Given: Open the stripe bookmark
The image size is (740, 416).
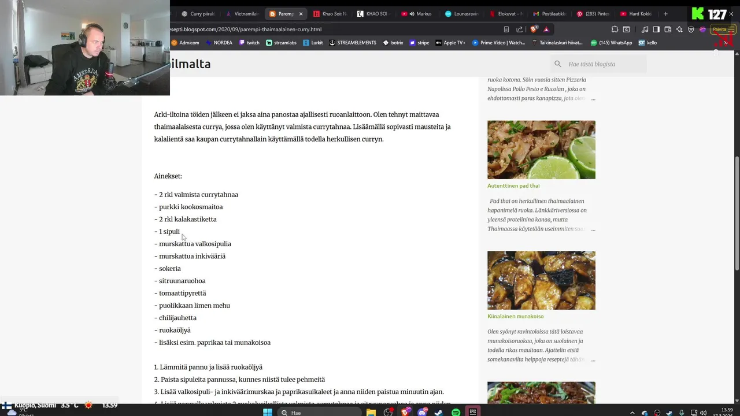Looking at the screenshot, I should point(420,43).
